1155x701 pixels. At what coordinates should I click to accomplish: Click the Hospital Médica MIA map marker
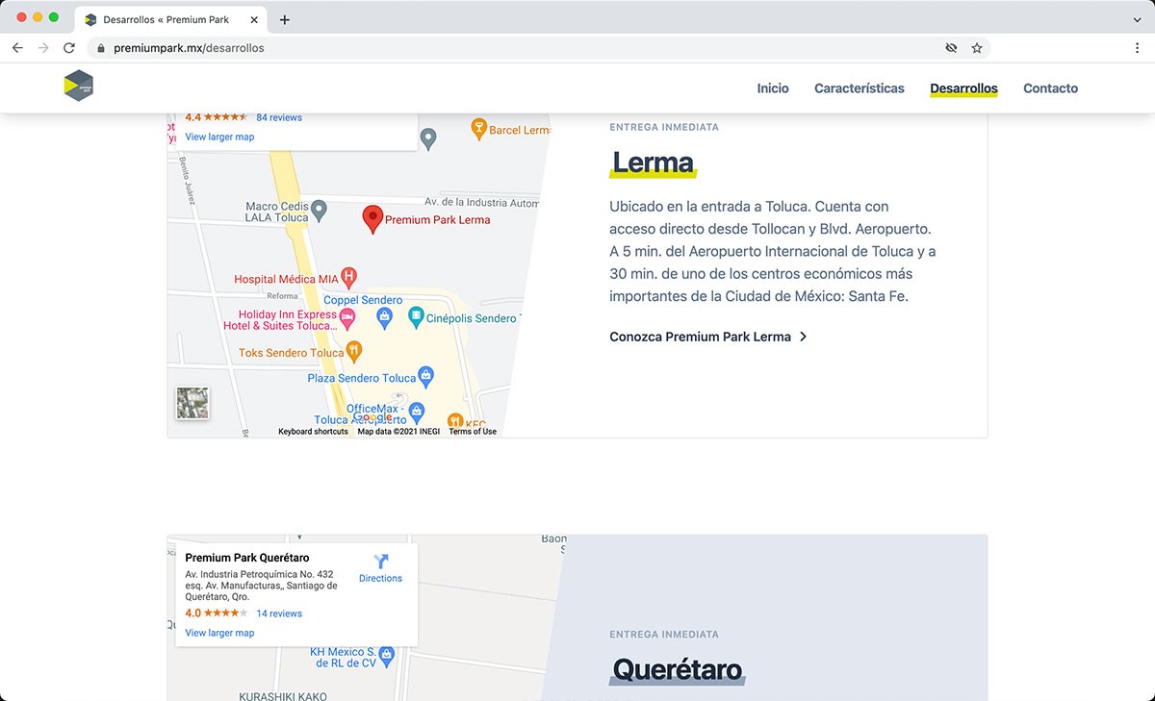349,279
